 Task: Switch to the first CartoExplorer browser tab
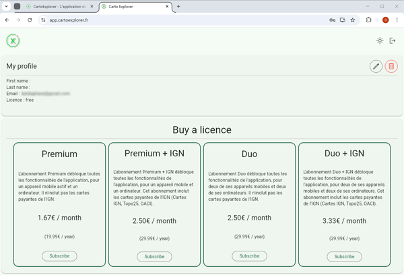point(59,6)
